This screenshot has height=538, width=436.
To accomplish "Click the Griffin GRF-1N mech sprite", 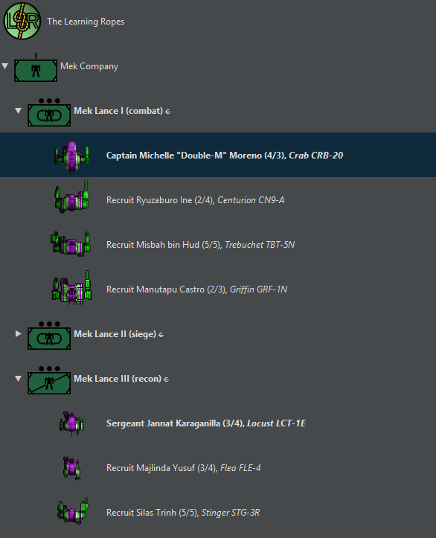I will [x=71, y=287].
